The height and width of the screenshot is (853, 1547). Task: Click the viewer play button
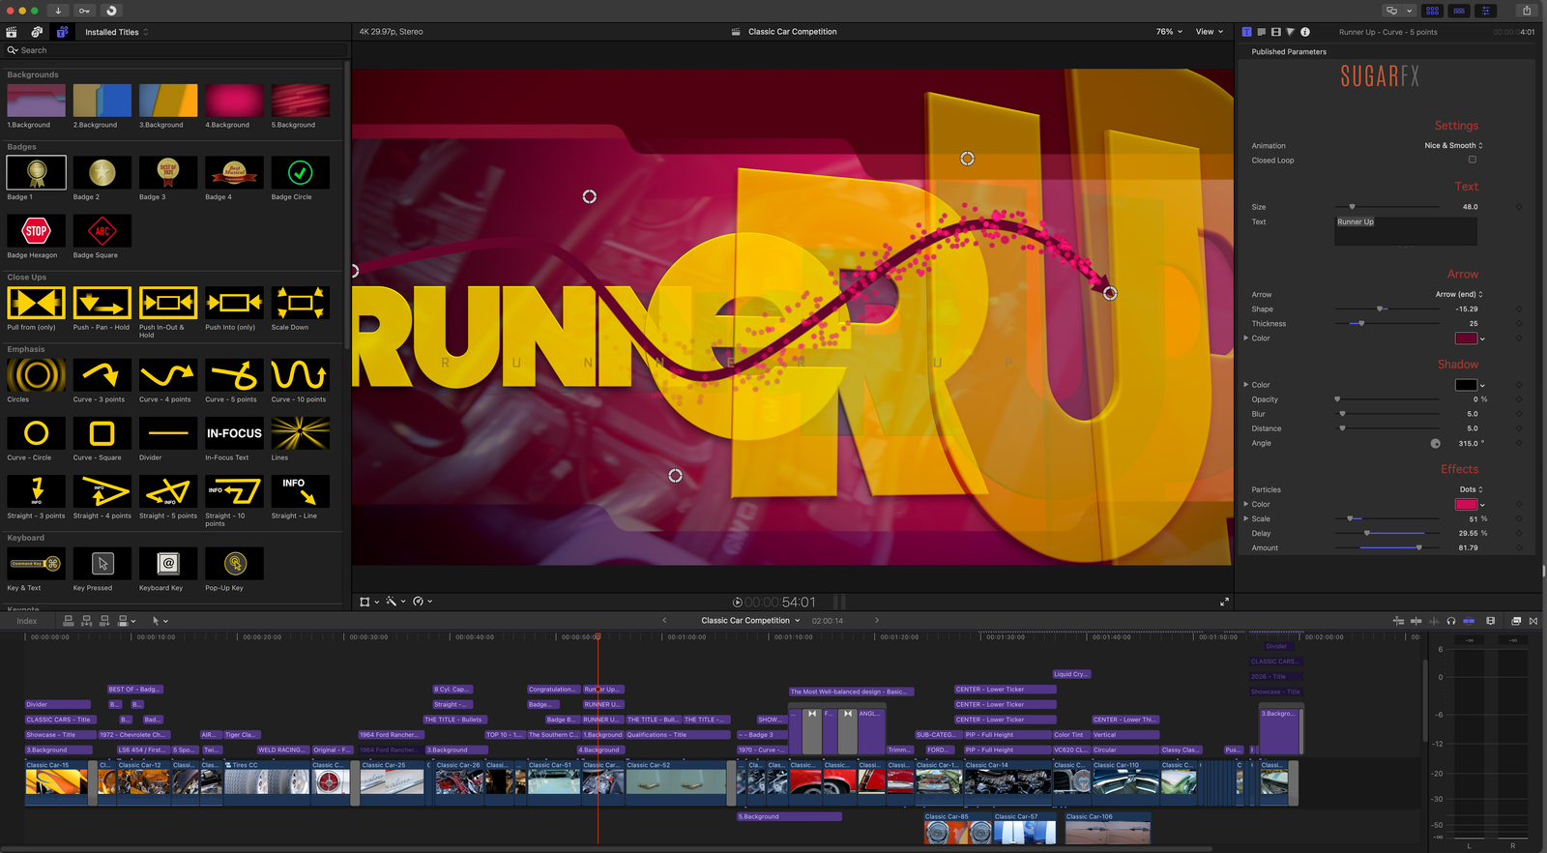coord(738,603)
